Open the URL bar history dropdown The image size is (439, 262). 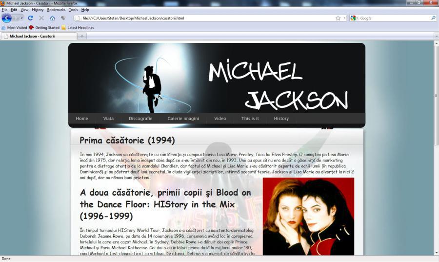pos(344,18)
